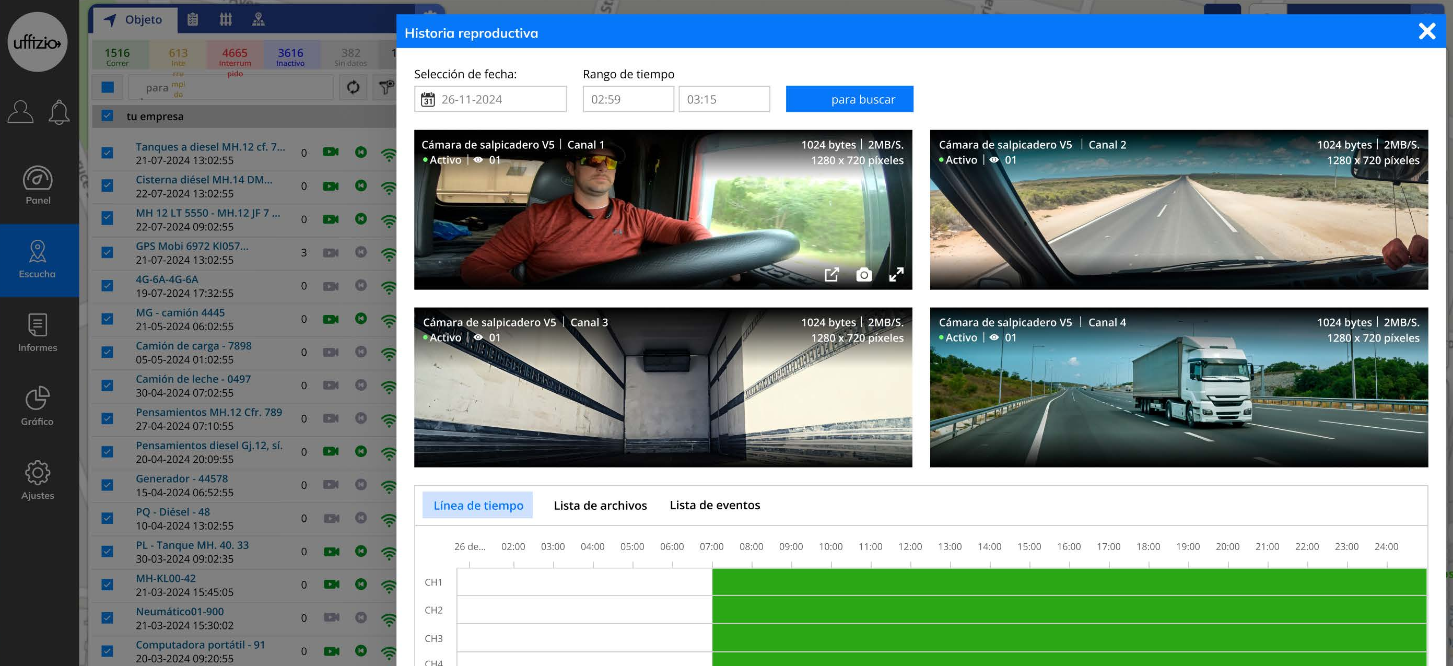The height and width of the screenshot is (666, 1453).
Task: Switch to the geofence fence tab icon
Action: 226,20
